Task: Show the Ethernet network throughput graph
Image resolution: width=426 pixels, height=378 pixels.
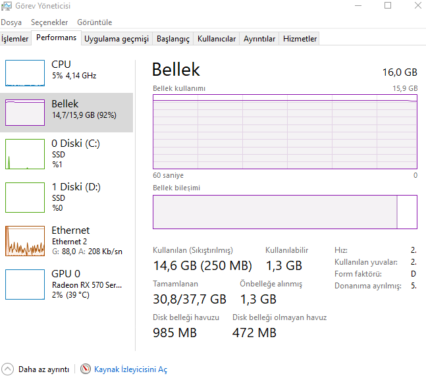Action: click(25, 240)
